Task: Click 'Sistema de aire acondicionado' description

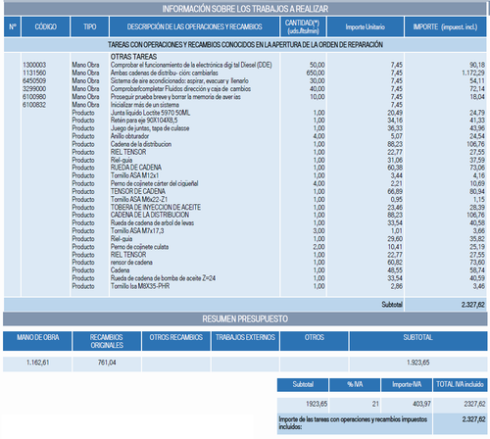Action: point(179,80)
